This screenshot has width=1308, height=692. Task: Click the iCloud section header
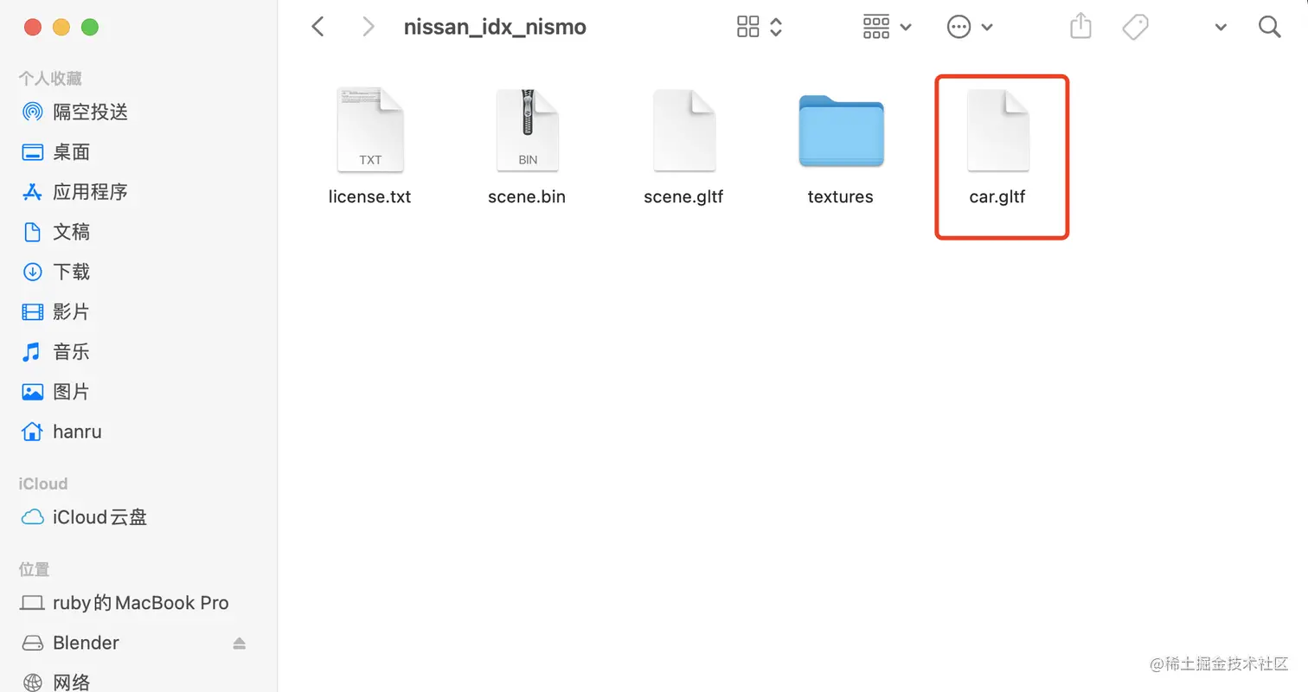pos(43,484)
